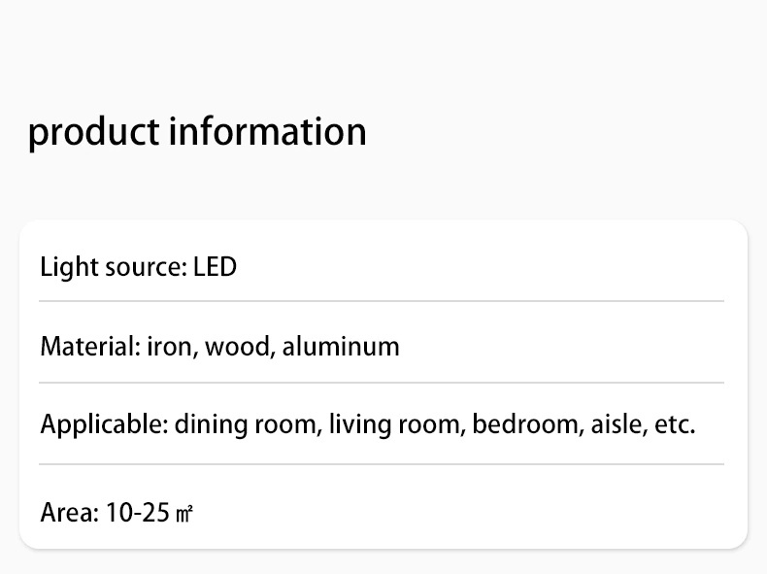Click the square meter symbol
Image resolution: width=767 pixels, height=574 pixels.
point(184,515)
